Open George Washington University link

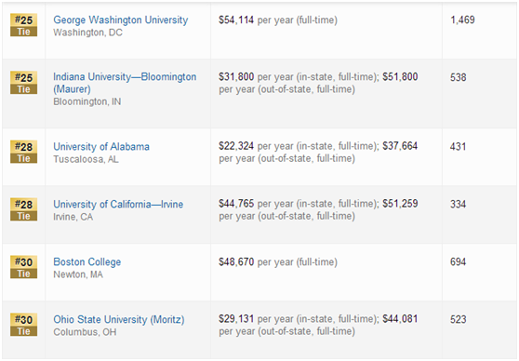point(121,20)
